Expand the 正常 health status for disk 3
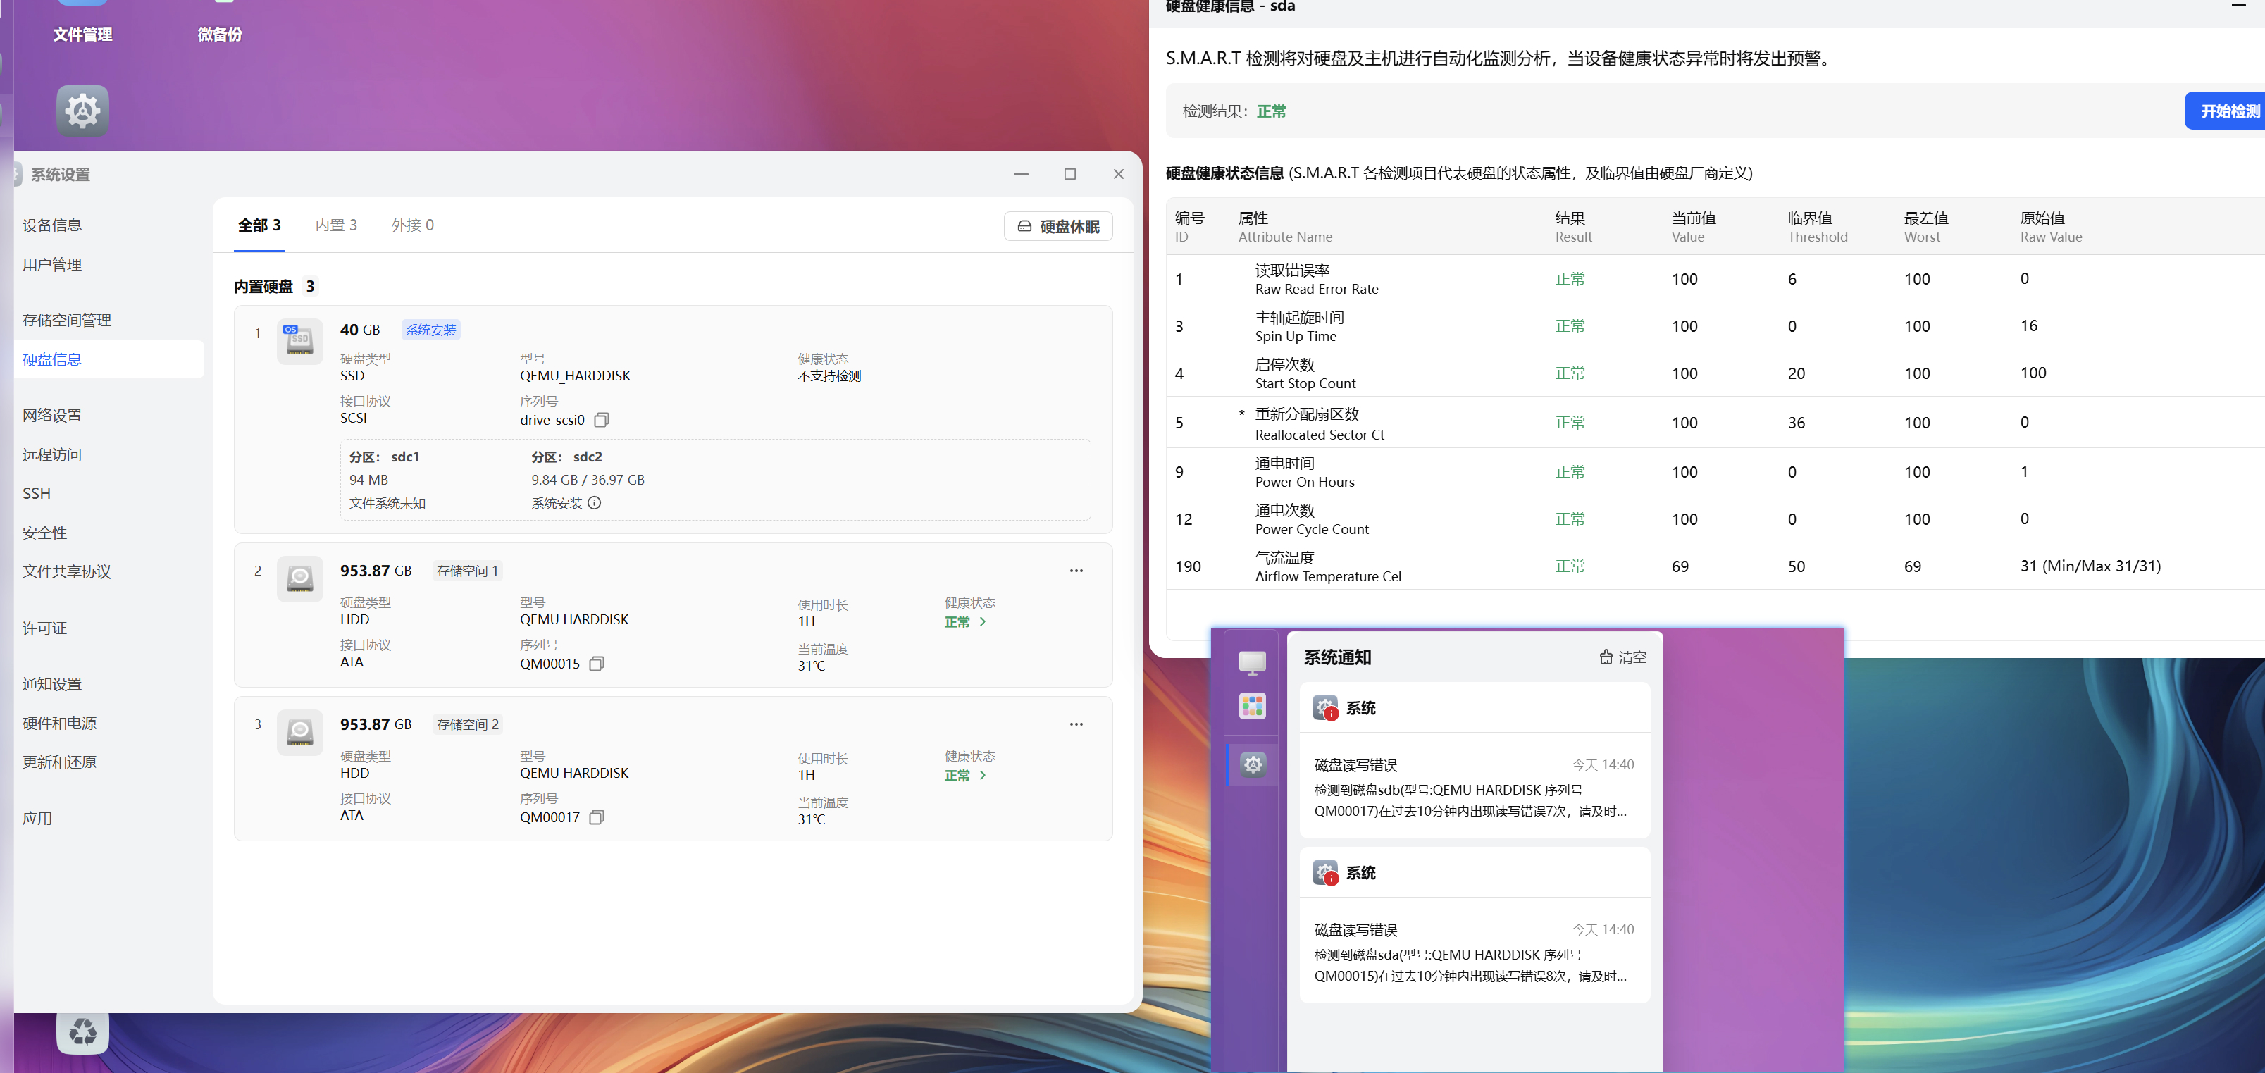2265x1073 pixels. coord(964,776)
